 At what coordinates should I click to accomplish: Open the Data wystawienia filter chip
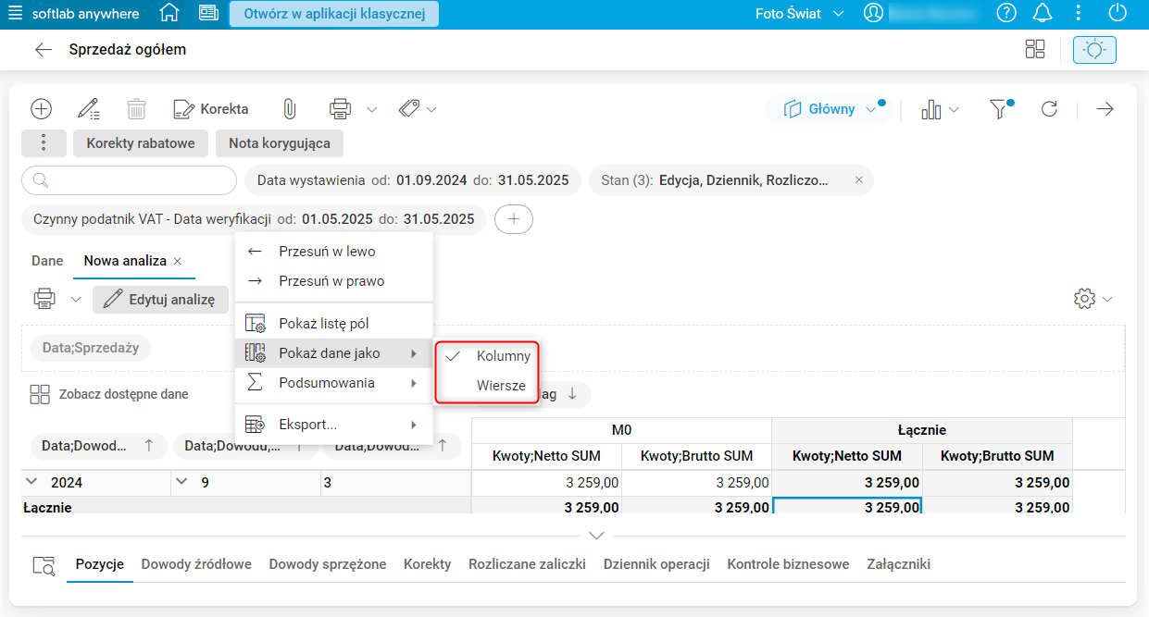point(413,180)
